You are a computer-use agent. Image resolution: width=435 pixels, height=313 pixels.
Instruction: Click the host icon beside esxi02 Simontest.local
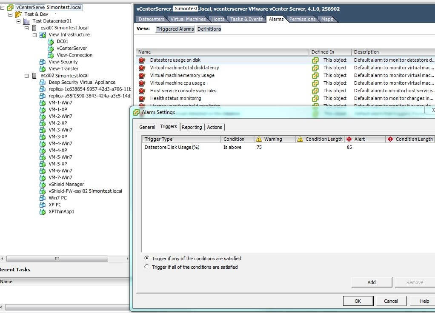click(x=34, y=75)
